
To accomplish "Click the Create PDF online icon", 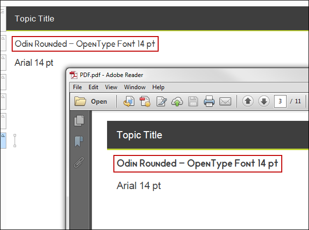I will pyautogui.click(x=145, y=101).
